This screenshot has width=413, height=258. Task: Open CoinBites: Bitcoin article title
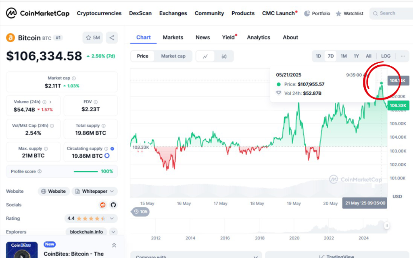(x=73, y=254)
